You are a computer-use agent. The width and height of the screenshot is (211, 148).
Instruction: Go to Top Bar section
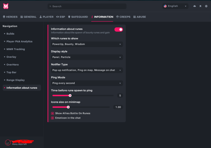coord(11,72)
